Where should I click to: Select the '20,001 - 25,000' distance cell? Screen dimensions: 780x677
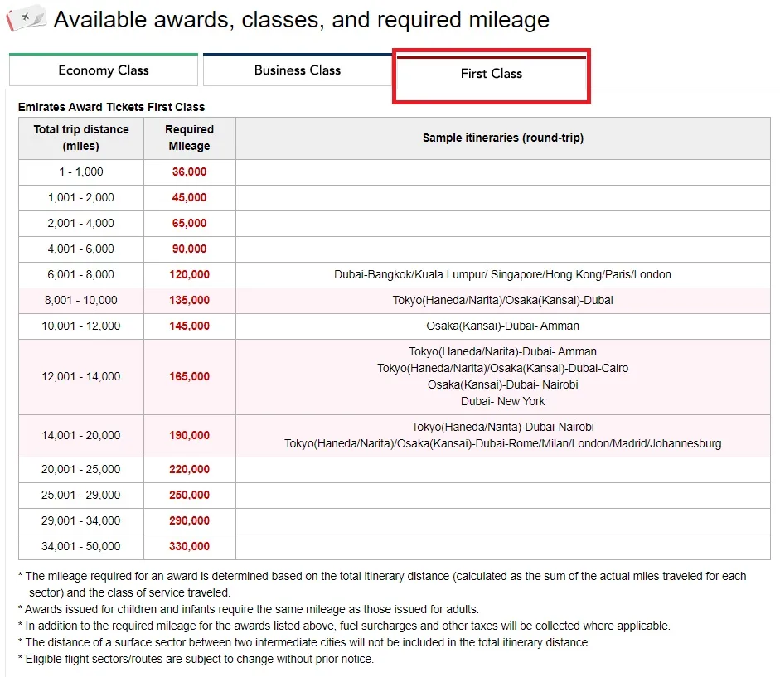coord(81,470)
